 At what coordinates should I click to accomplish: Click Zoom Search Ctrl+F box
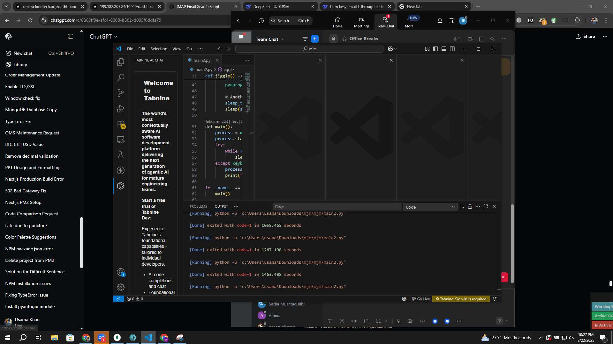coord(290,21)
